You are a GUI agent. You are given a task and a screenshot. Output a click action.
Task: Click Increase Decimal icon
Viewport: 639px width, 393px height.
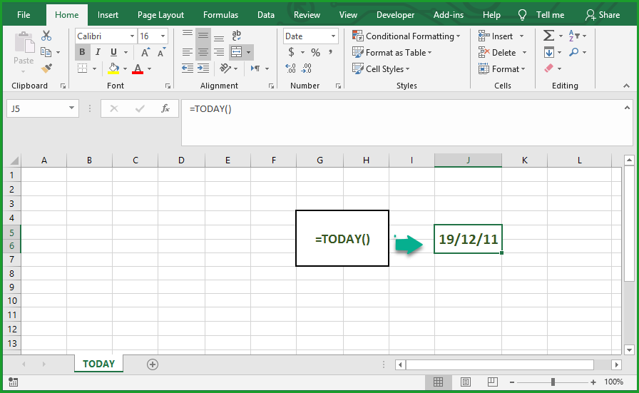(x=290, y=68)
